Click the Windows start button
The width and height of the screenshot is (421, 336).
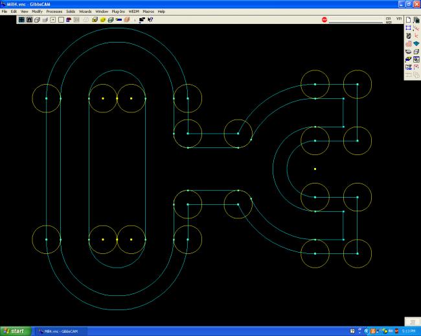[14, 331]
